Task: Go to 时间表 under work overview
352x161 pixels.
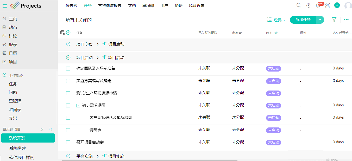Action: coord(15,110)
